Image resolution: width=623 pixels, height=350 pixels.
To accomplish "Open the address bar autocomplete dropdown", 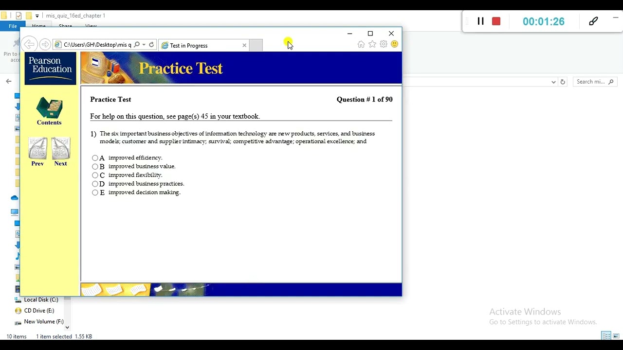I will [144, 45].
